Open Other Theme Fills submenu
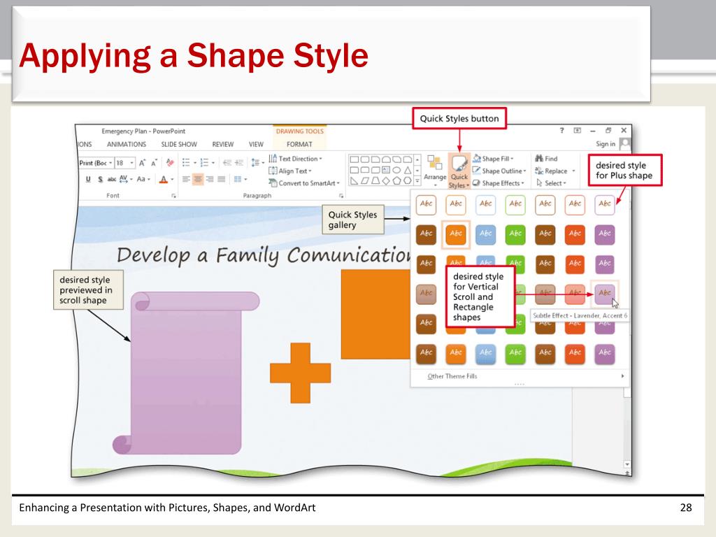 tap(519, 375)
